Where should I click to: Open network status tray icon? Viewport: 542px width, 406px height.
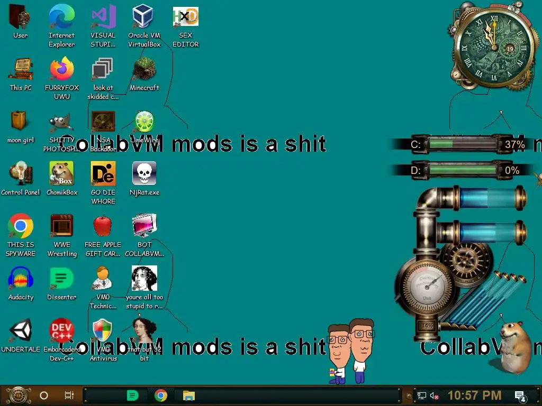[422, 395]
